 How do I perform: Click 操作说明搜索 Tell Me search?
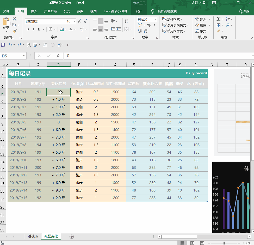[x=167, y=11]
